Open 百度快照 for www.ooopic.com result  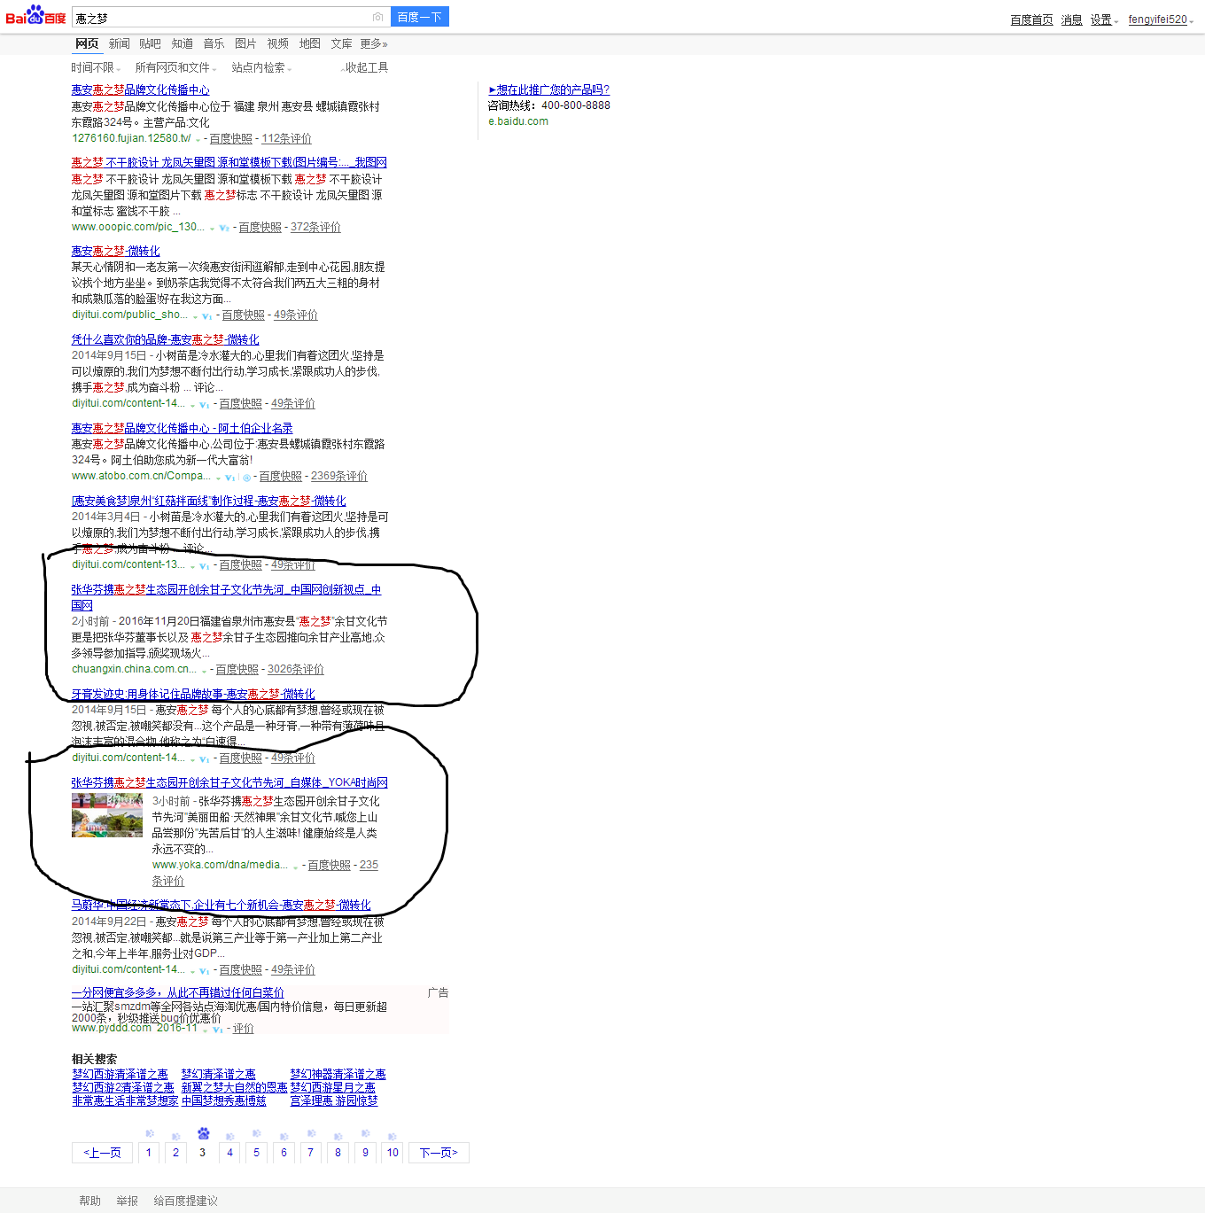[x=260, y=228]
